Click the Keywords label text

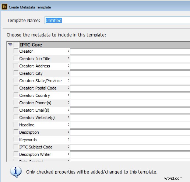tap(28, 140)
